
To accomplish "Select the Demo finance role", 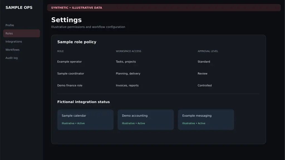I will [x=70, y=86].
